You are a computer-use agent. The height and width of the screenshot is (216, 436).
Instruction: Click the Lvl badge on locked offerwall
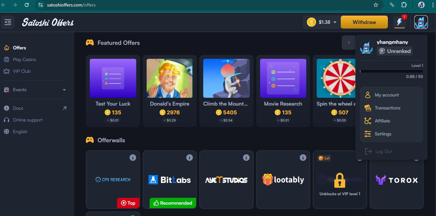pos(324,158)
